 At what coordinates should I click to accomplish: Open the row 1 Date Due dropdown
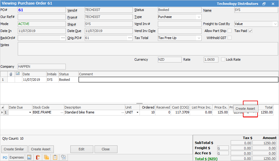coord(30,113)
